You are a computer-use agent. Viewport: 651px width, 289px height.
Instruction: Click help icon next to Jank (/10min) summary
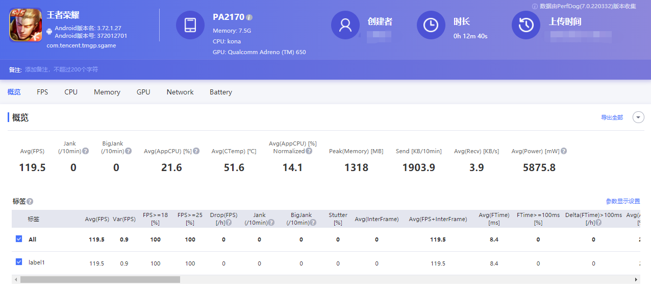[86, 151]
